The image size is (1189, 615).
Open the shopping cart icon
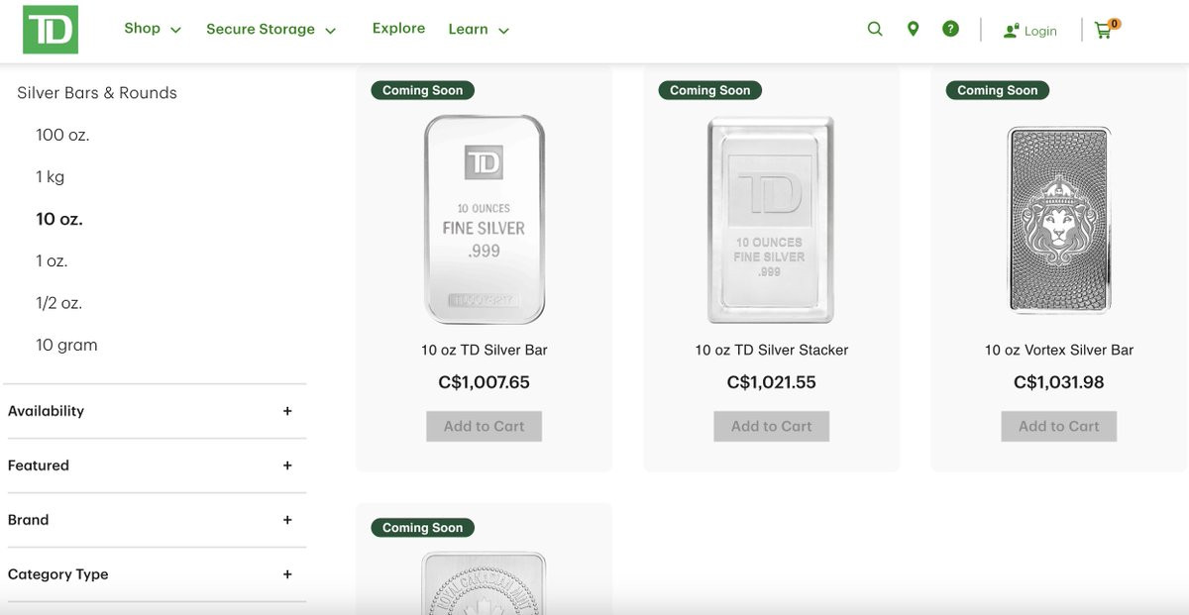click(1104, 31)
